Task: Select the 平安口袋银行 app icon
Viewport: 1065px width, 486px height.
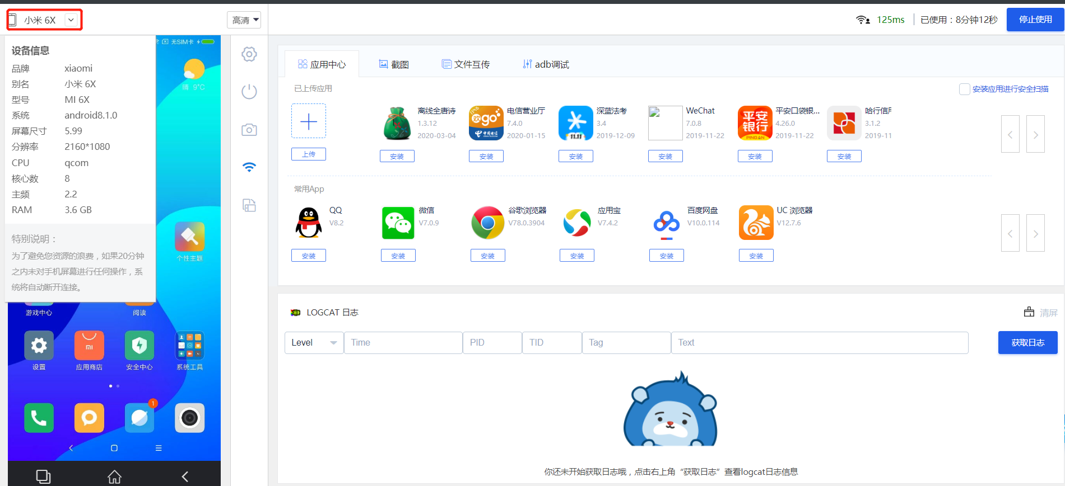Action: coord(755,123)
